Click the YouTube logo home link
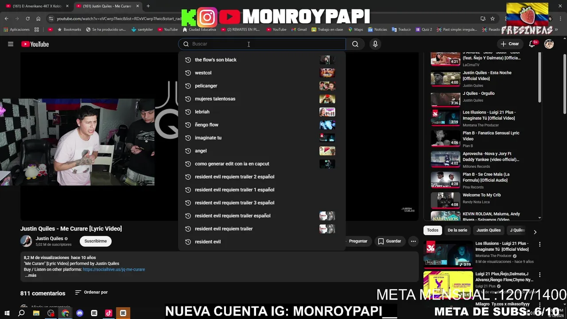This screenshot has height=319, width=567. 35,44
